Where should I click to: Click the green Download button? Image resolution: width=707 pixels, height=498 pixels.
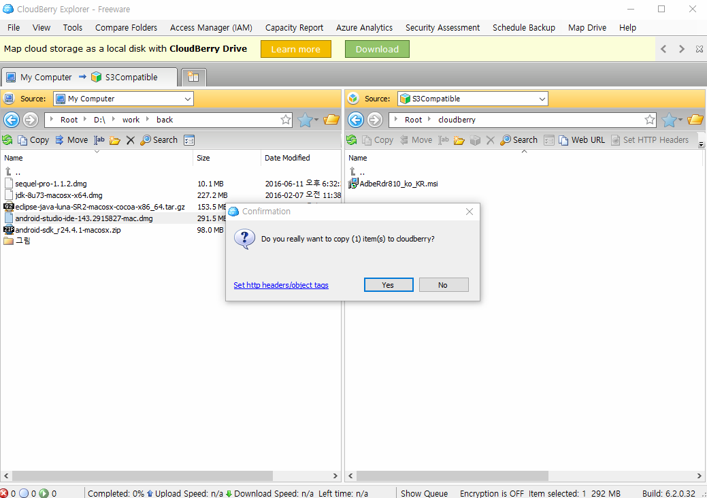[377, 49]
